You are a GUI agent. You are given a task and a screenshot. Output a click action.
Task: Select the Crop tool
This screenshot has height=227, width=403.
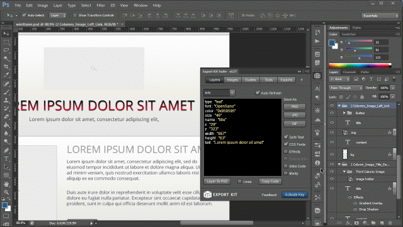click(x=6, y=67)
